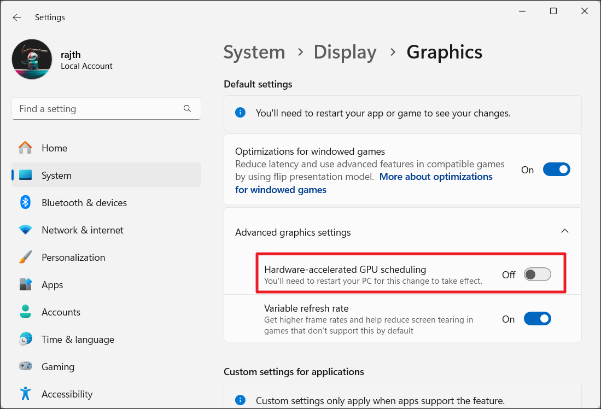This screenshot has height=409, width=601.
Task: Open the Accounts settings page
Action: (61, 312)
